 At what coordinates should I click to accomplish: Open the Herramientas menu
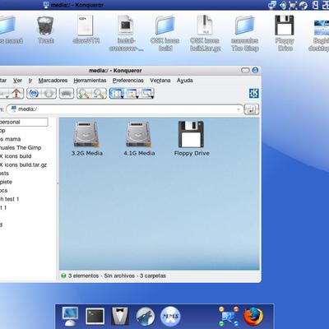click(x=90, y=81)
